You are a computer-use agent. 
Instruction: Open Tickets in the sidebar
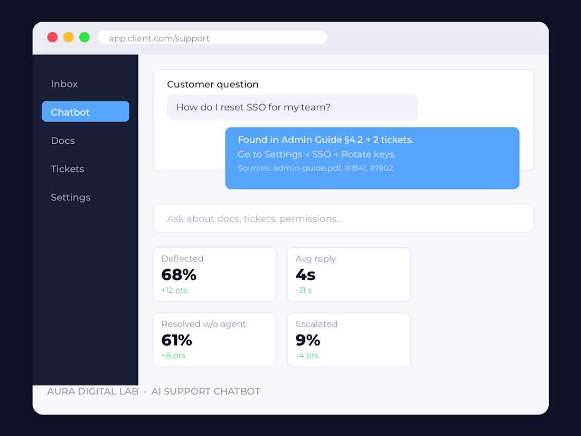coord(68,169)
